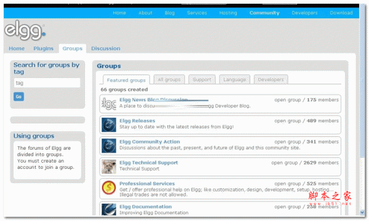The width and height of the screenshot is (369, 221).
Task: Open the Elgg Documentation group link
Action: (x=145, y=207)
